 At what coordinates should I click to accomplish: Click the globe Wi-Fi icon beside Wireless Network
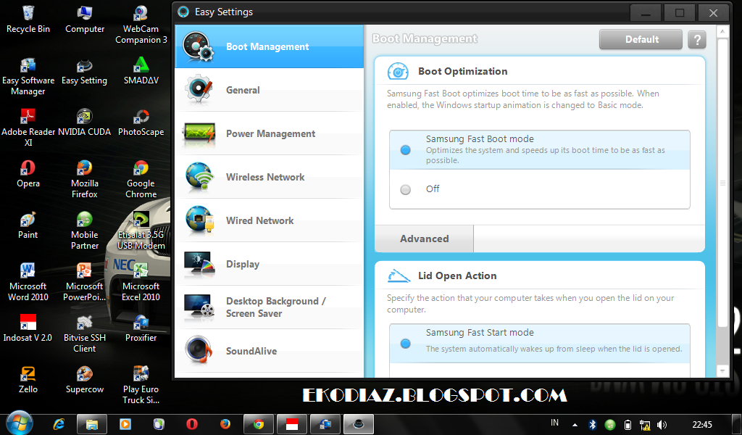(199, 177)
